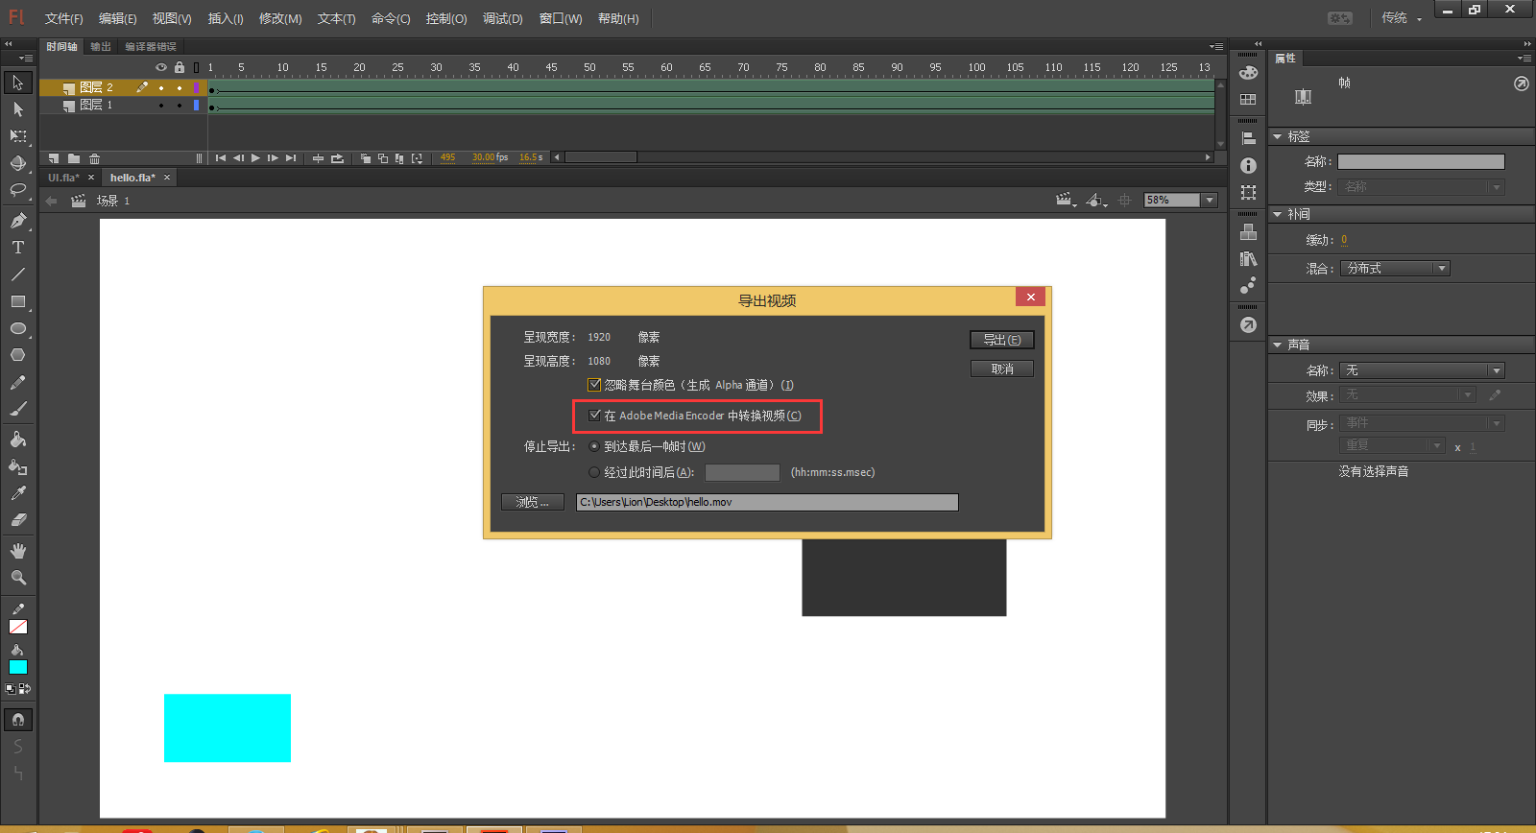Toggle lock dot for 图层 2

[x=180, y=87]
